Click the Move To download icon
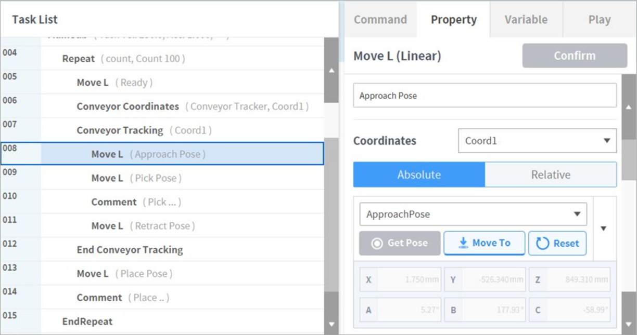Viewport: 637px width, 335px height. (463, 243)
